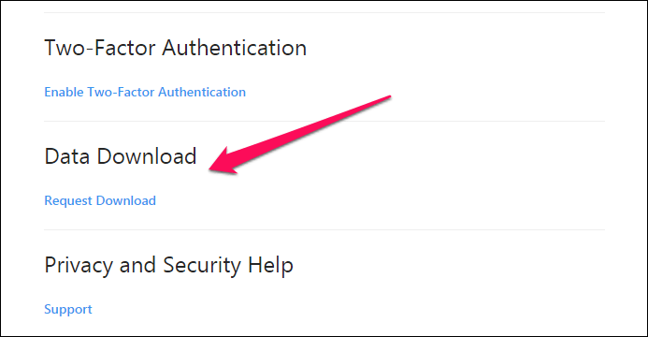Click the word Authentication in the black heading
The width and height of the screenshot is (648, 337).
coord(235,48)
